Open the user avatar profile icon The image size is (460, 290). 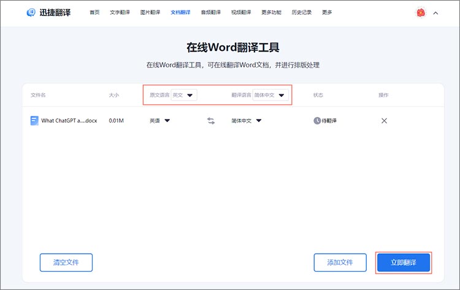(421, 13)
